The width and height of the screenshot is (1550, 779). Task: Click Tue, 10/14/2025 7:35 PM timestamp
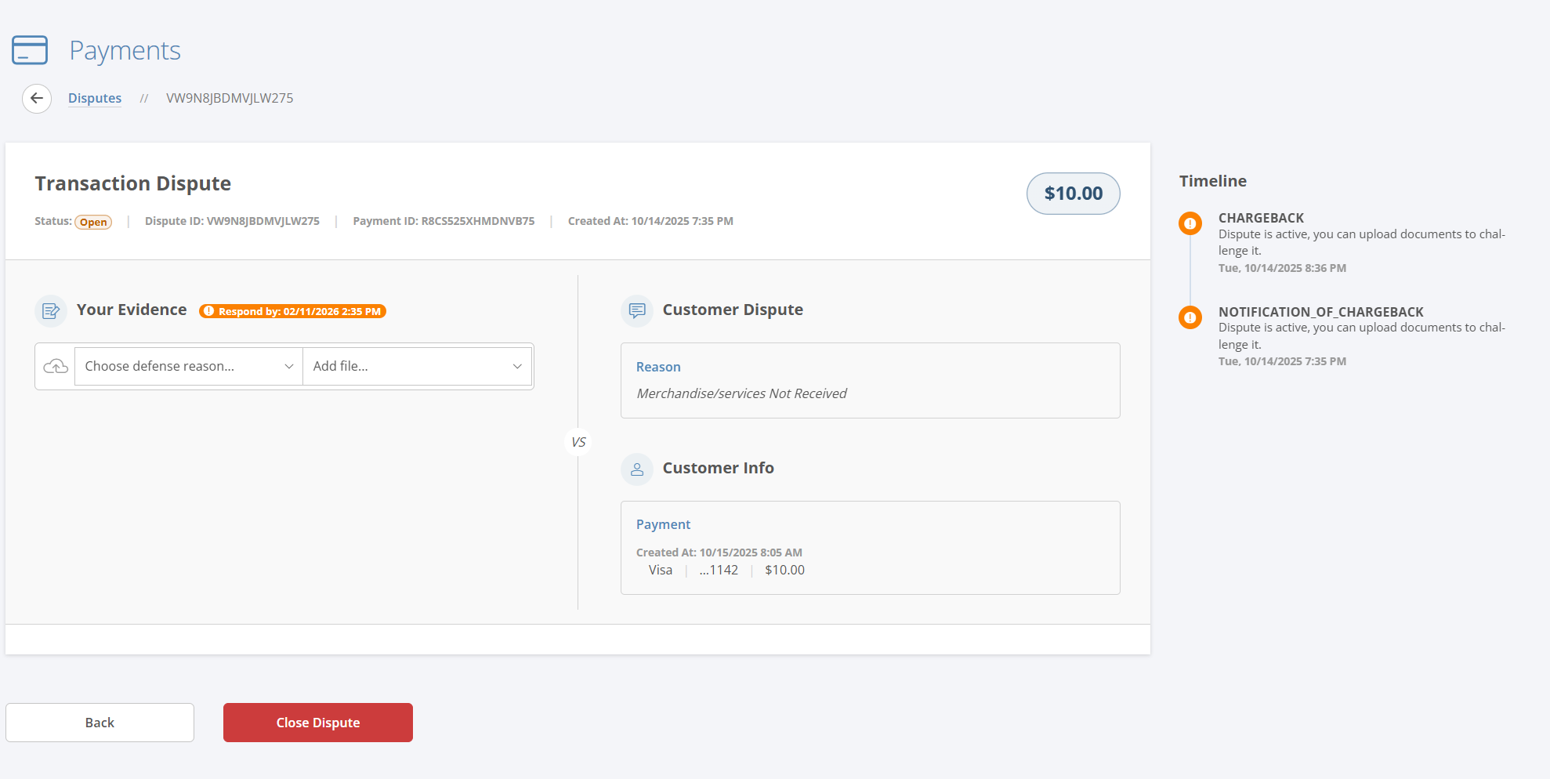coord(1282,361)
